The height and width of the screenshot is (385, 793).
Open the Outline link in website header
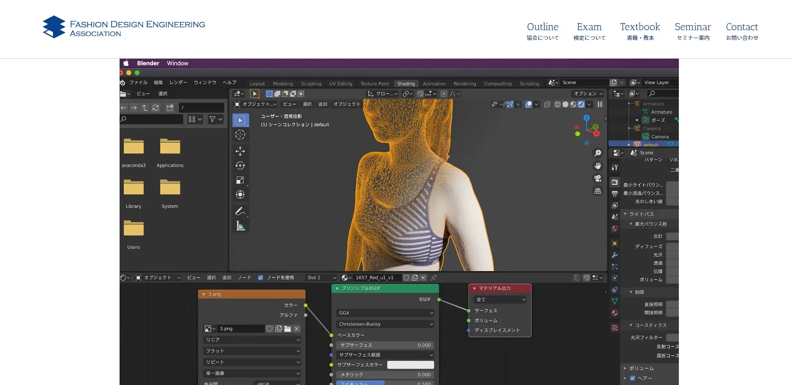543,31
